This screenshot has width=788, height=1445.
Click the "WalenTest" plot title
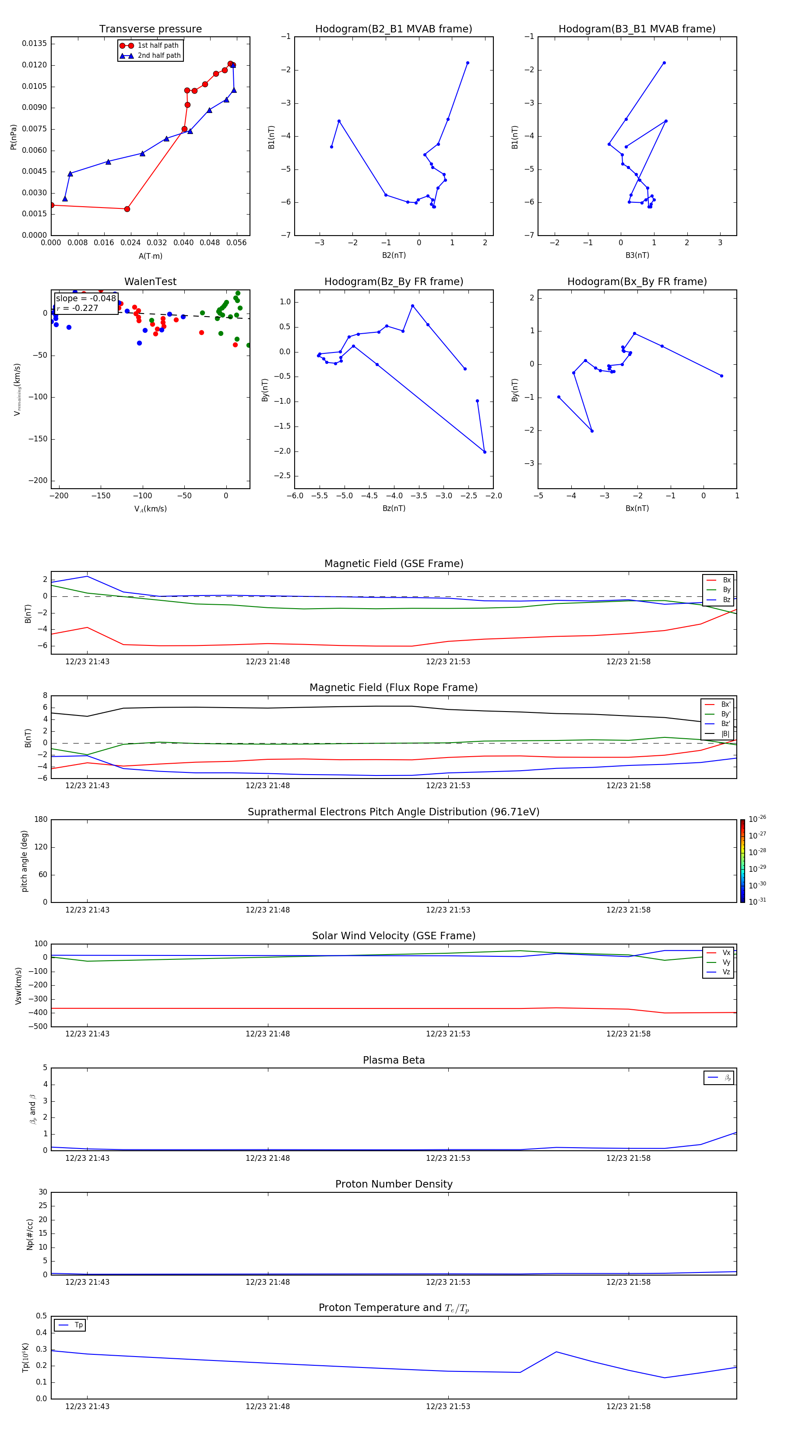click(x=150, y=282)
